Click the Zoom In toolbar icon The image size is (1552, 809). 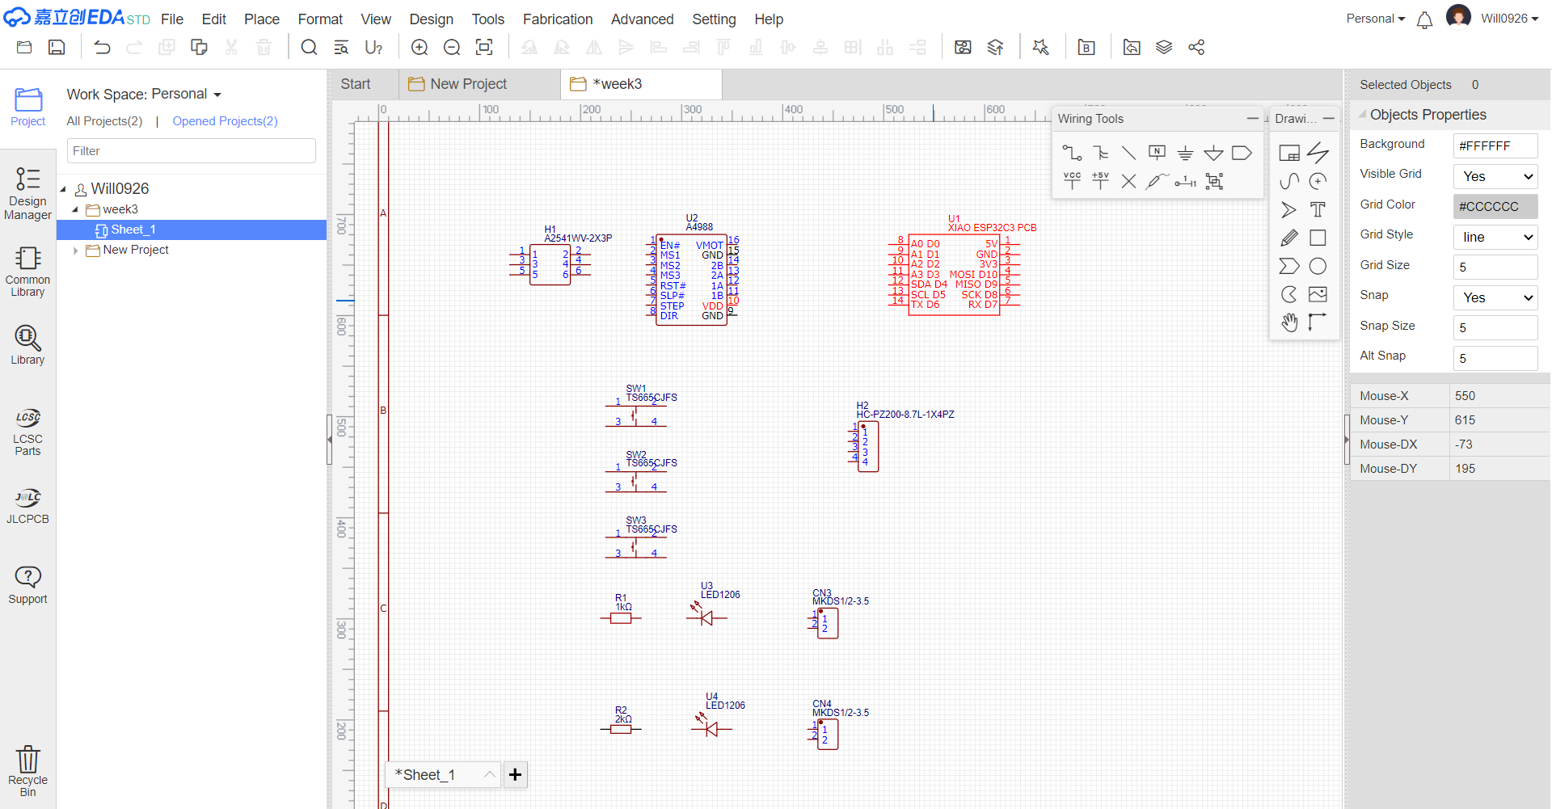420,48
